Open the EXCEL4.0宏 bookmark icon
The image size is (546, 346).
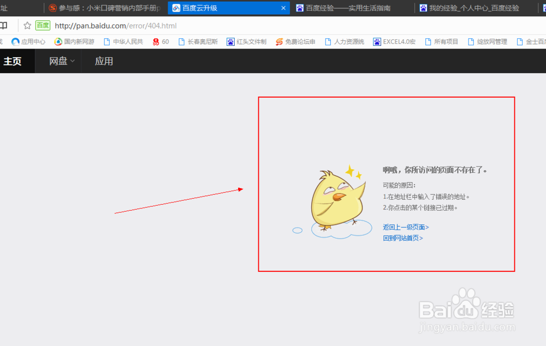(x=394, y=41)
